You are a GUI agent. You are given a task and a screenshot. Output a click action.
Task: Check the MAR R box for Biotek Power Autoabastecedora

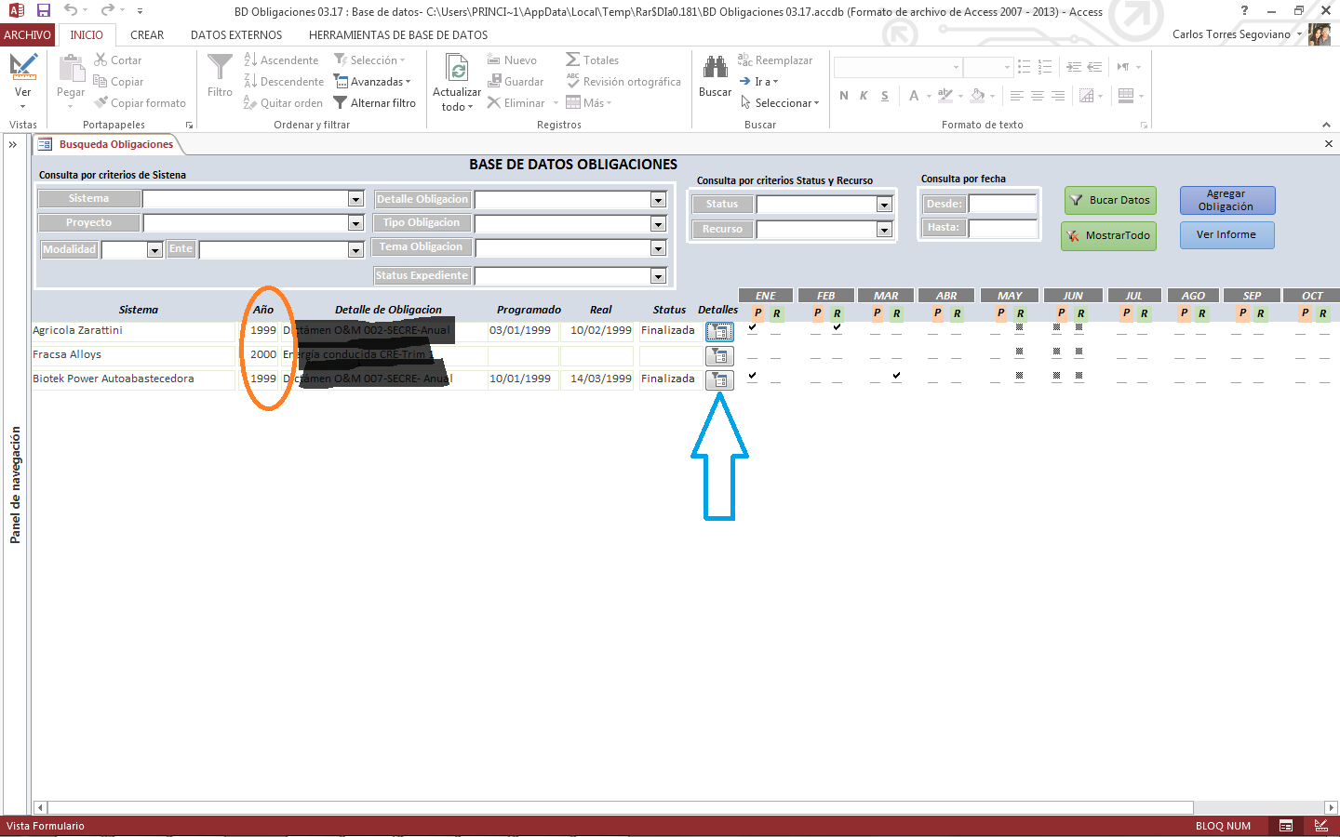click(896, 376)
